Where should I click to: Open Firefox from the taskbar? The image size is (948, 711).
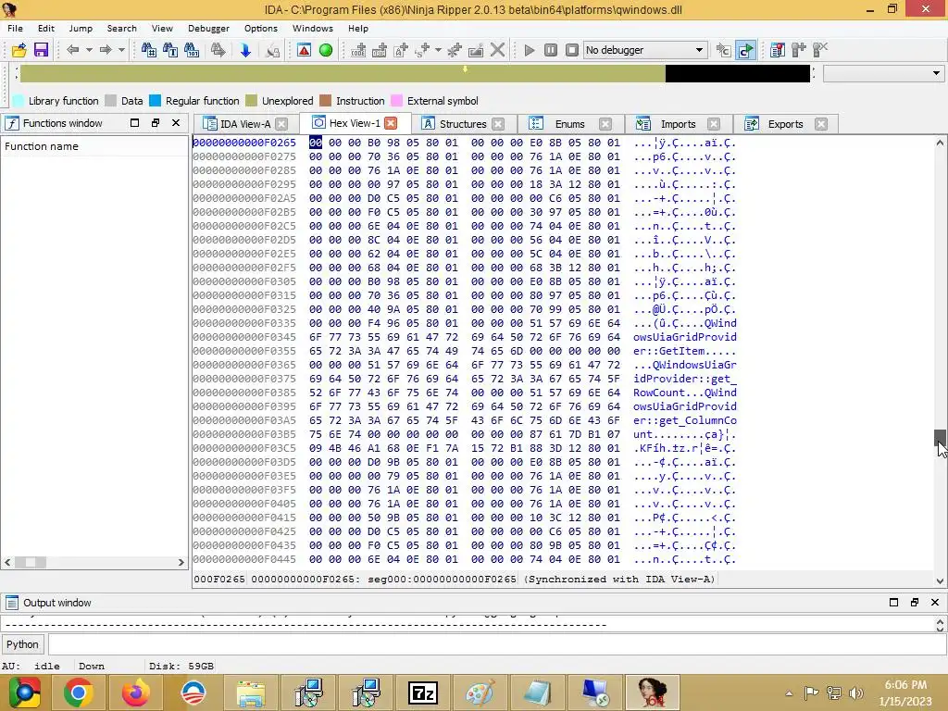coord(135,692)
